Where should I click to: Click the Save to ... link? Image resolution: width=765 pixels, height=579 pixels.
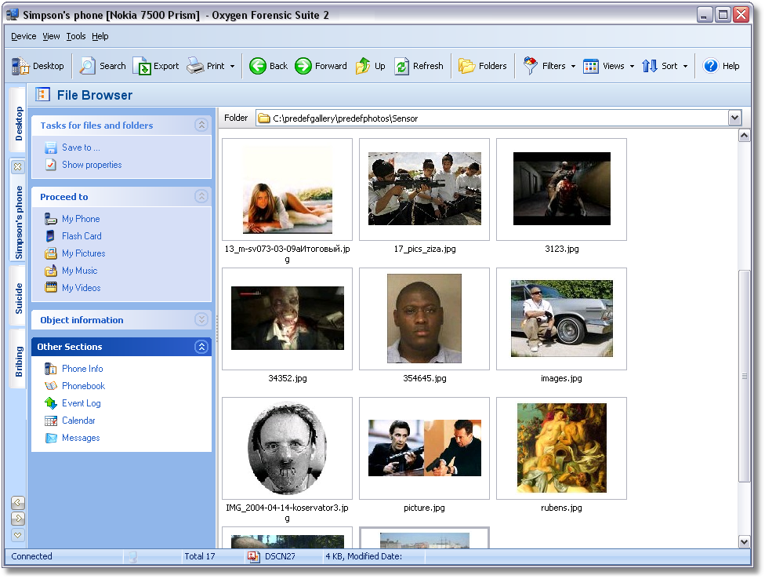[x=81, y=147]
